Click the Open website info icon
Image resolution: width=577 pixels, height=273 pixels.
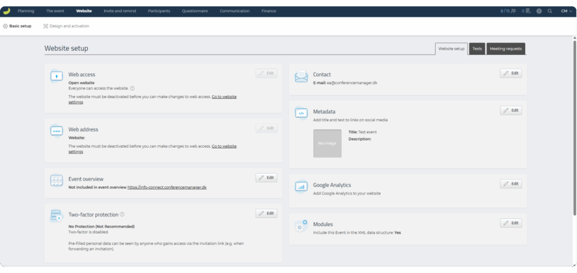[132, 88]
